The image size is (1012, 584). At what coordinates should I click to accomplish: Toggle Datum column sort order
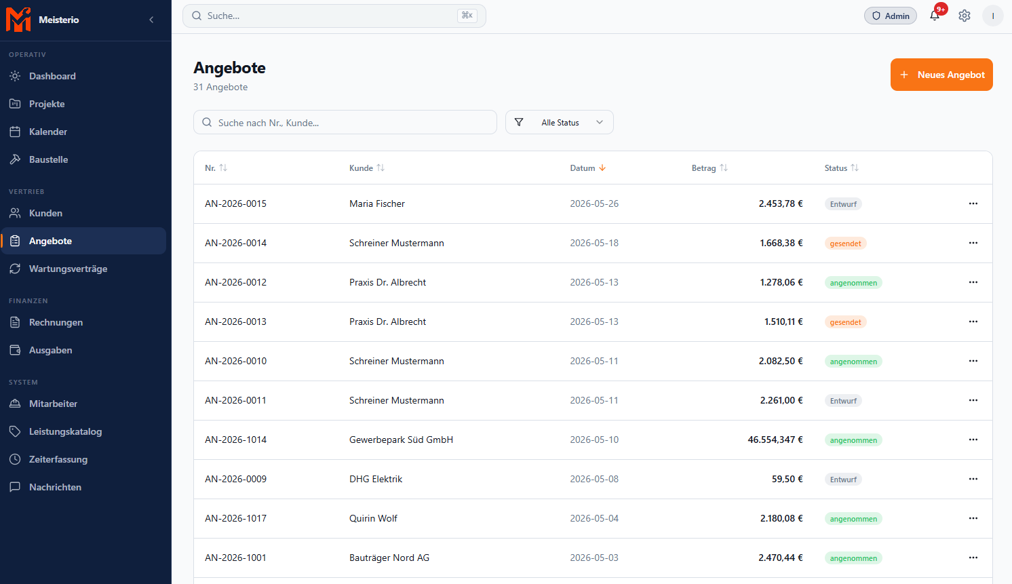[588, 168]
